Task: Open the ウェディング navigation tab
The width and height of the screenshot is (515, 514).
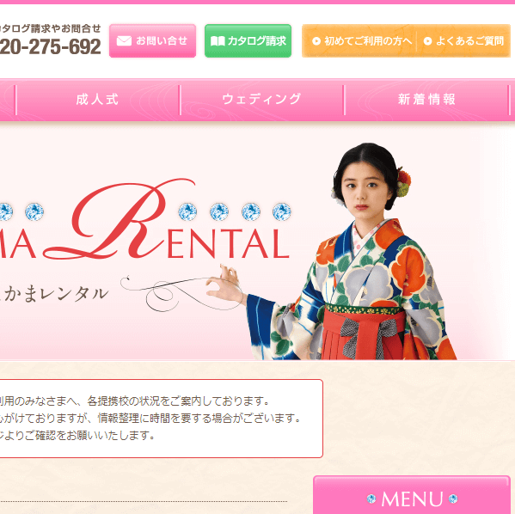Action: 261,100
